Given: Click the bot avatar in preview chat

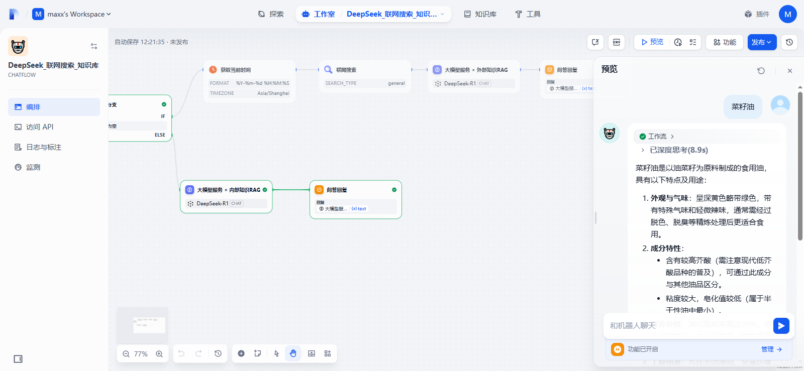Looking at the screenshot, I should (610, 133).
